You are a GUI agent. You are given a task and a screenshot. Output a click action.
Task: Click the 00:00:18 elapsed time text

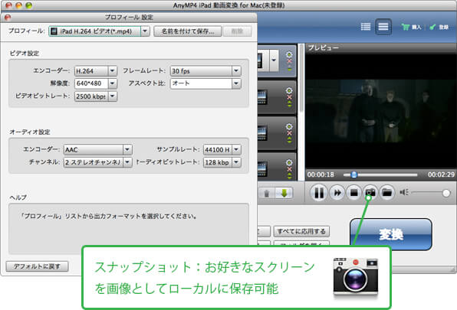pyautogui.click(x=321, y=175)
